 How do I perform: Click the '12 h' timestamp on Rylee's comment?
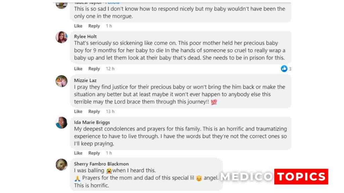pos(110,69)
